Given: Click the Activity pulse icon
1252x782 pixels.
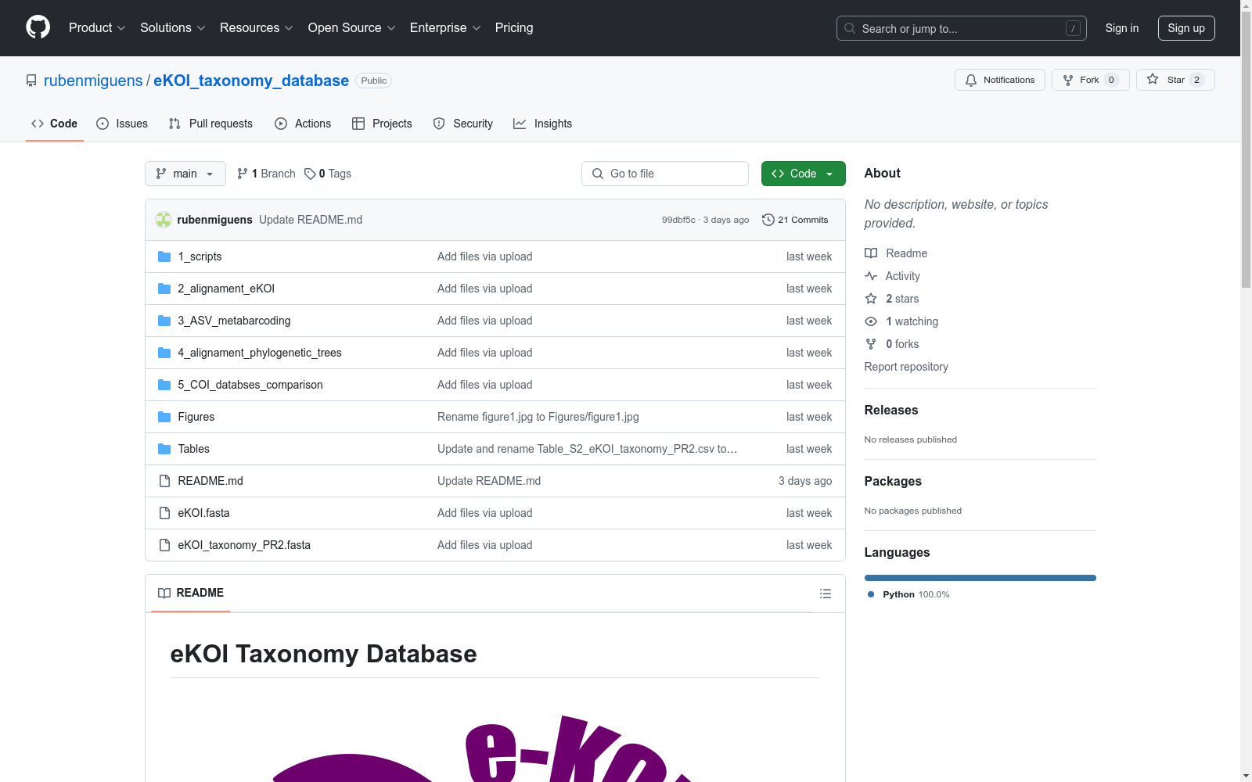Looking at the screenshot, I should coord(871,276).
